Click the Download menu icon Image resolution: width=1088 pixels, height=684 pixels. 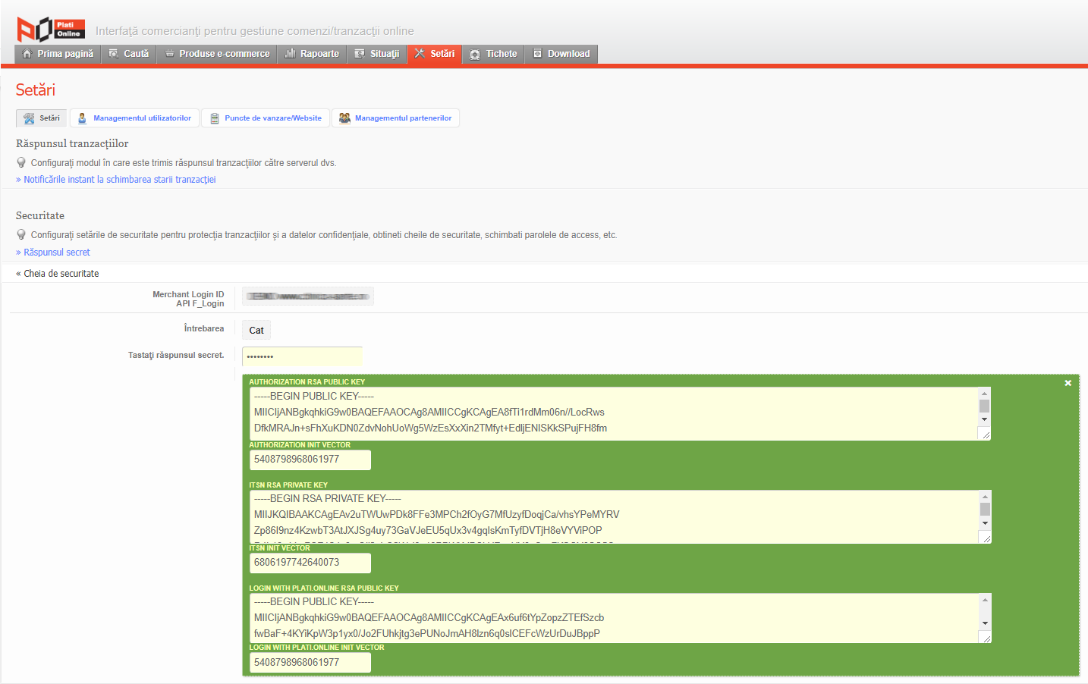(537, 54)
